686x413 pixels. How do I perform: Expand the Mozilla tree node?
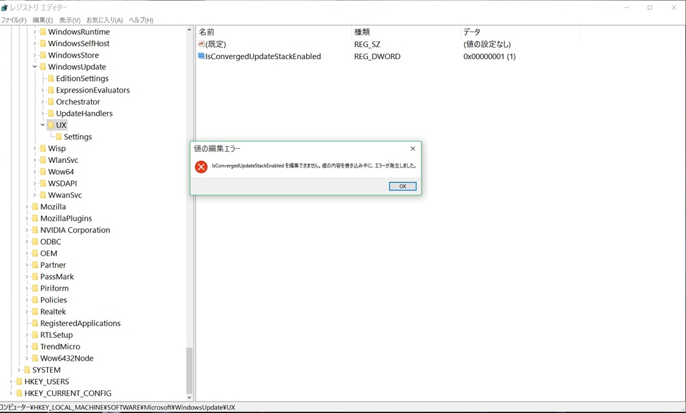27,206
